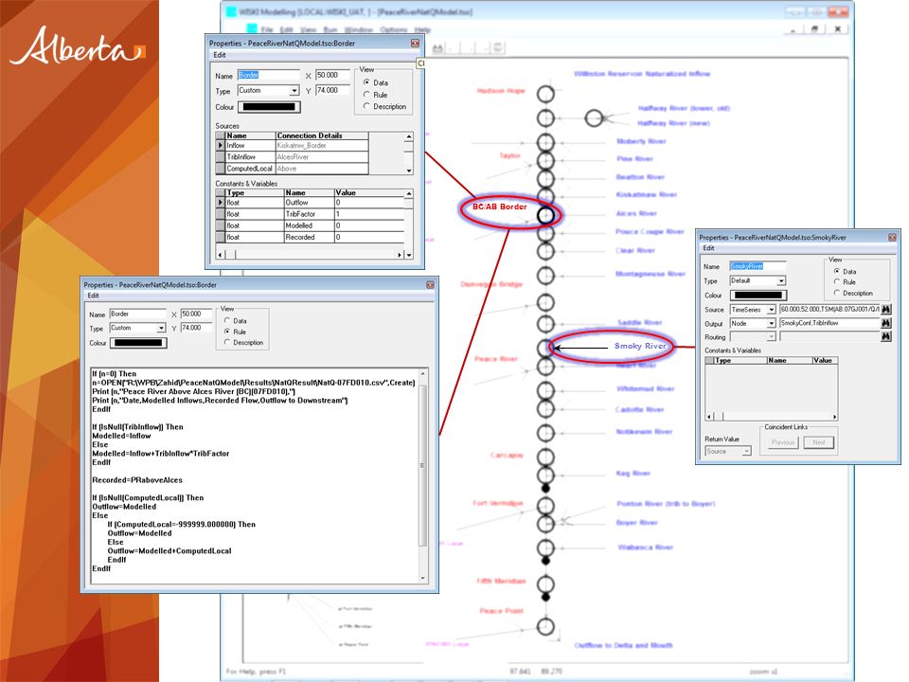
Task: Select Description radio in Border rule-code dialog
Action: point(227,342)
